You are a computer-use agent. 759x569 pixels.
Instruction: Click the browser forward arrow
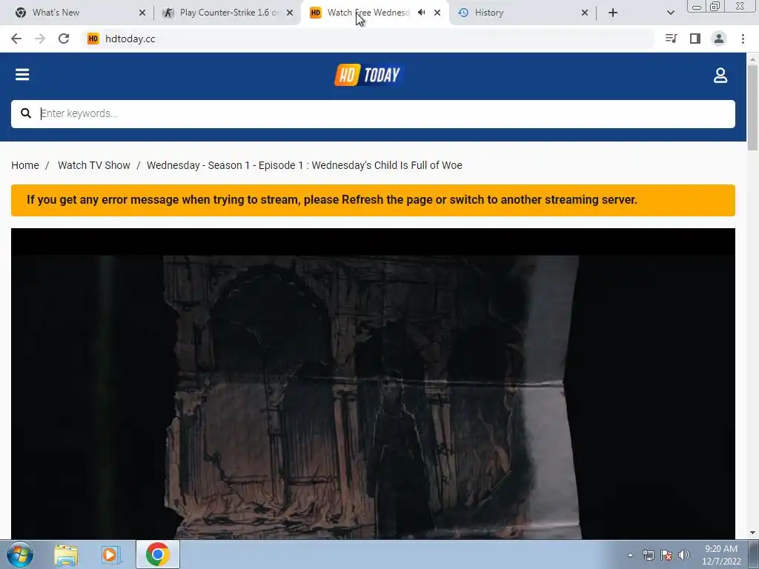[40, 39]
